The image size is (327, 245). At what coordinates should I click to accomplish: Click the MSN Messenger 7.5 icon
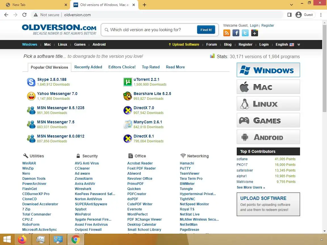coord(31,124)
